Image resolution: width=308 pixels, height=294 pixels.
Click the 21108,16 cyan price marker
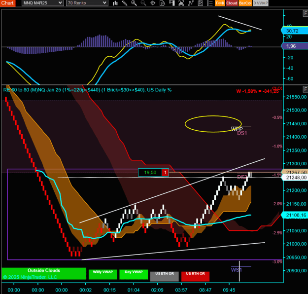(295, 215)
